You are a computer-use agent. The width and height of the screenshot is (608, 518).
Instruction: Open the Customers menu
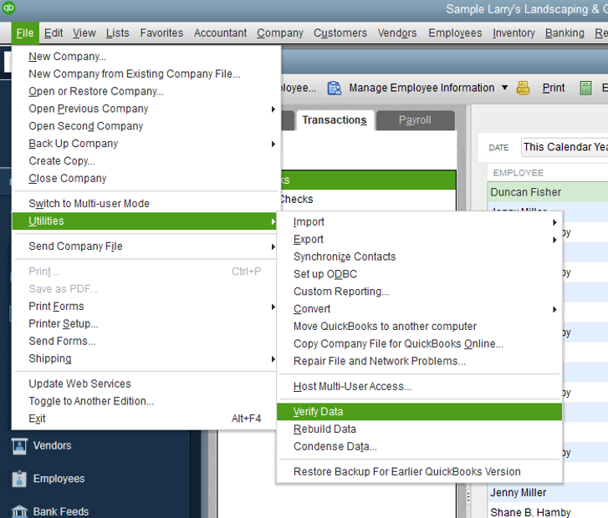click(340, 33)
